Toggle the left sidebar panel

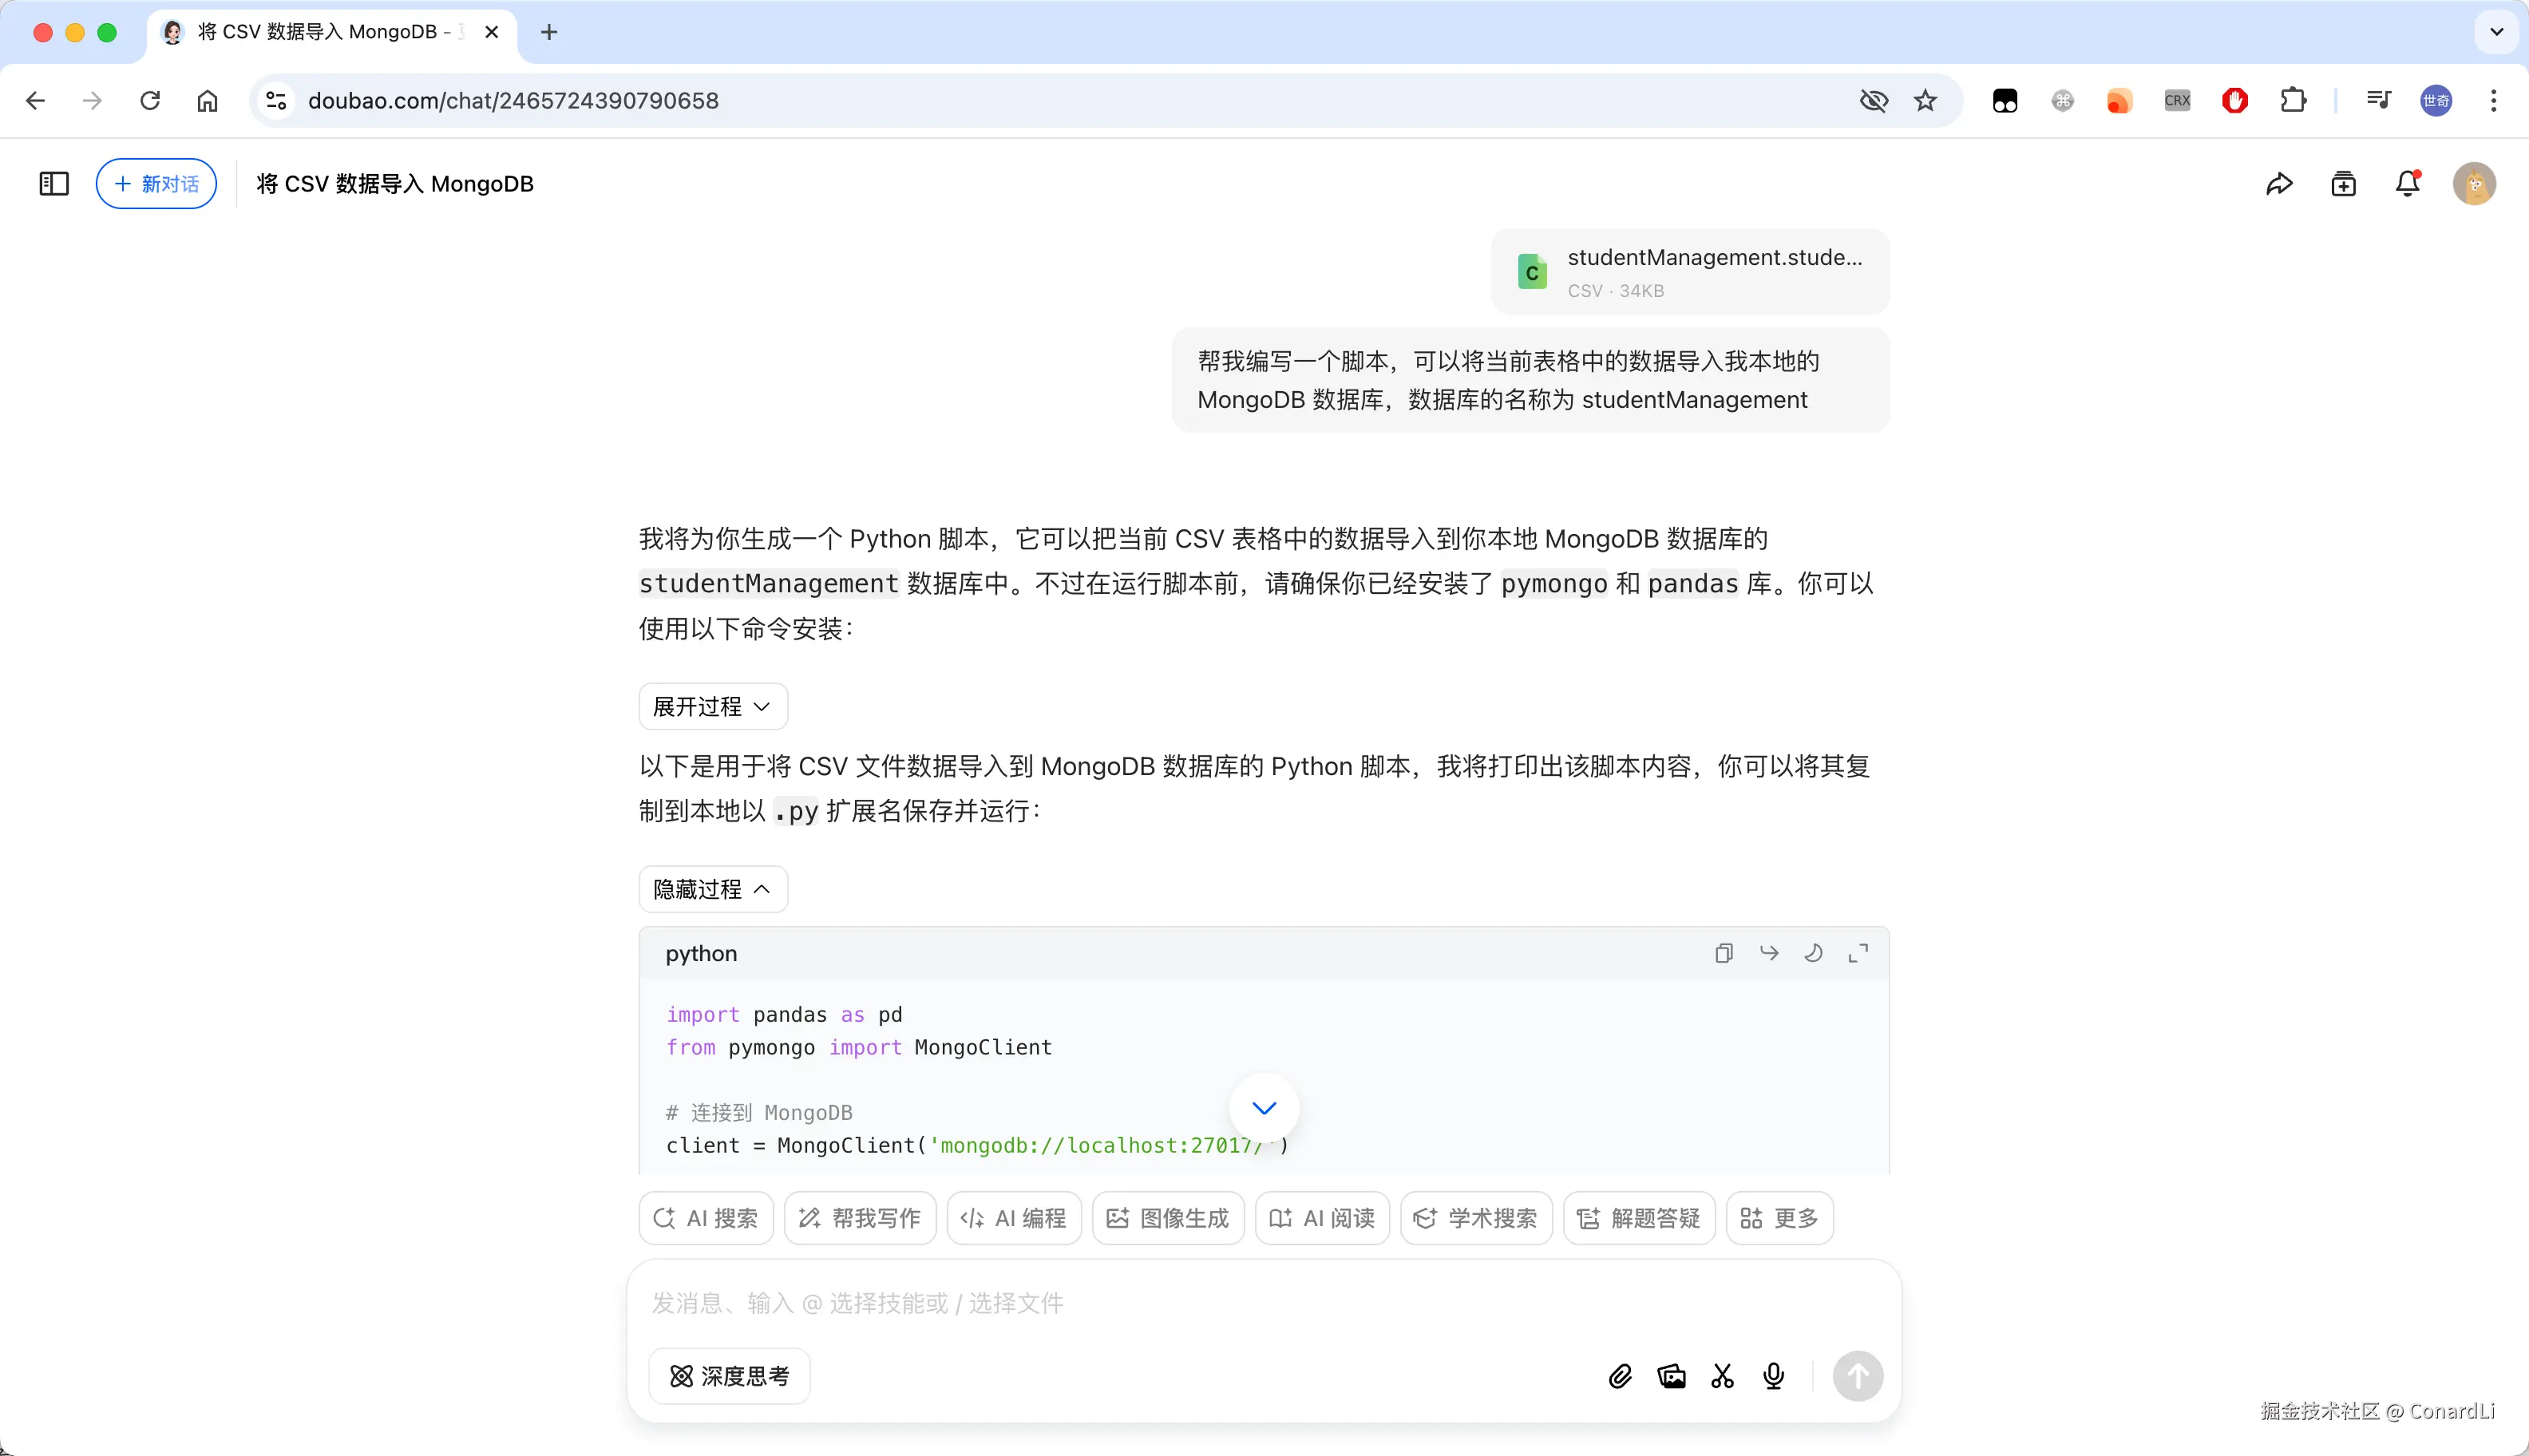pos(54,184)
